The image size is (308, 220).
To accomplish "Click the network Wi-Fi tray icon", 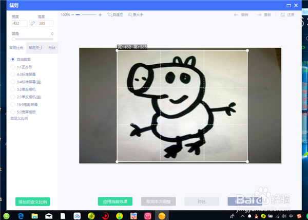I will (277, 216).
